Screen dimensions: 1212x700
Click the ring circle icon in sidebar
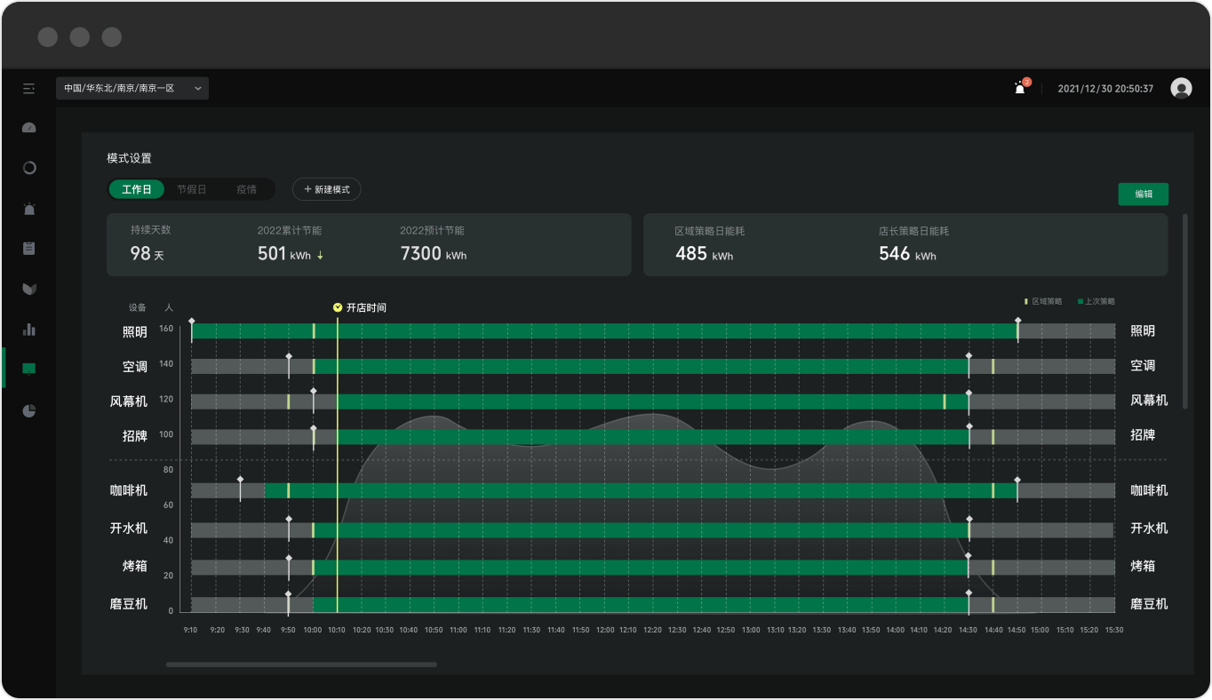click(29, 168)
